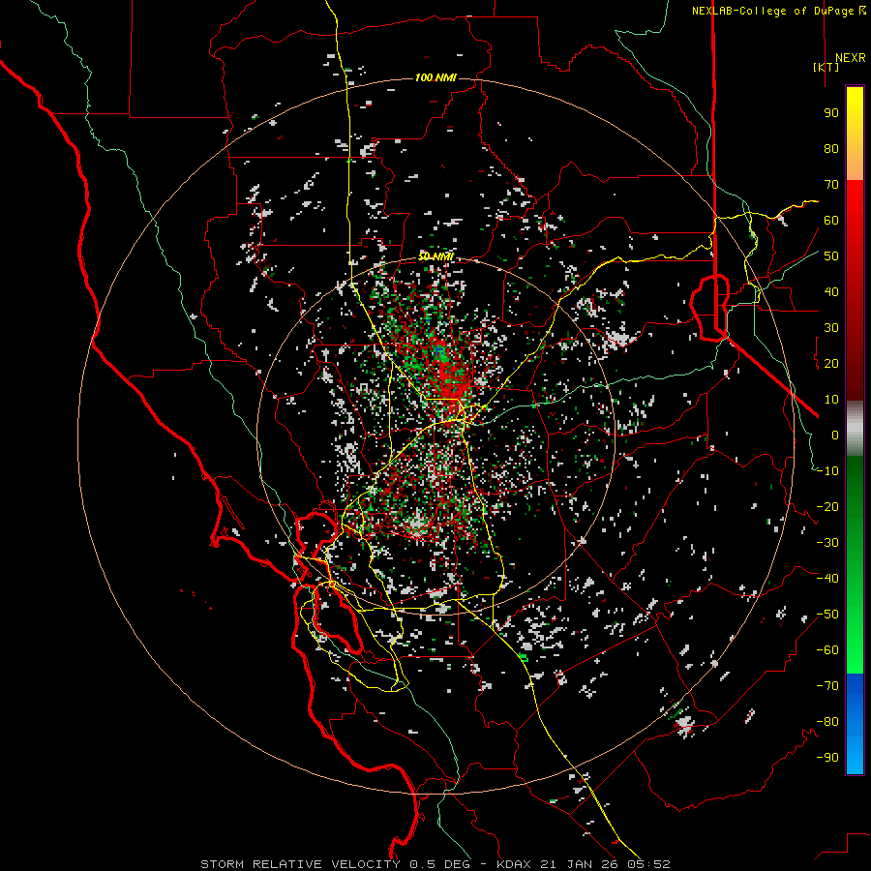
Task: Click the 30 value on the velocity scale
Action: (x=831, y=328)
